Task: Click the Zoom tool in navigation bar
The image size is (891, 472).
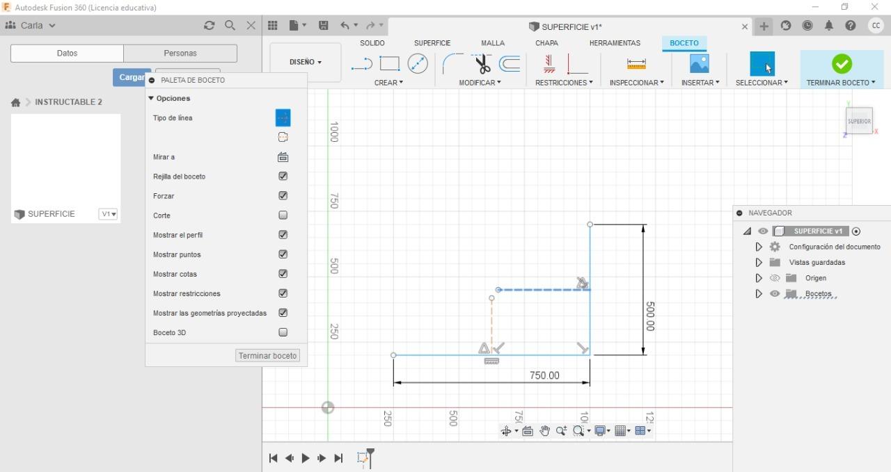Action: (x=561, y=431)
